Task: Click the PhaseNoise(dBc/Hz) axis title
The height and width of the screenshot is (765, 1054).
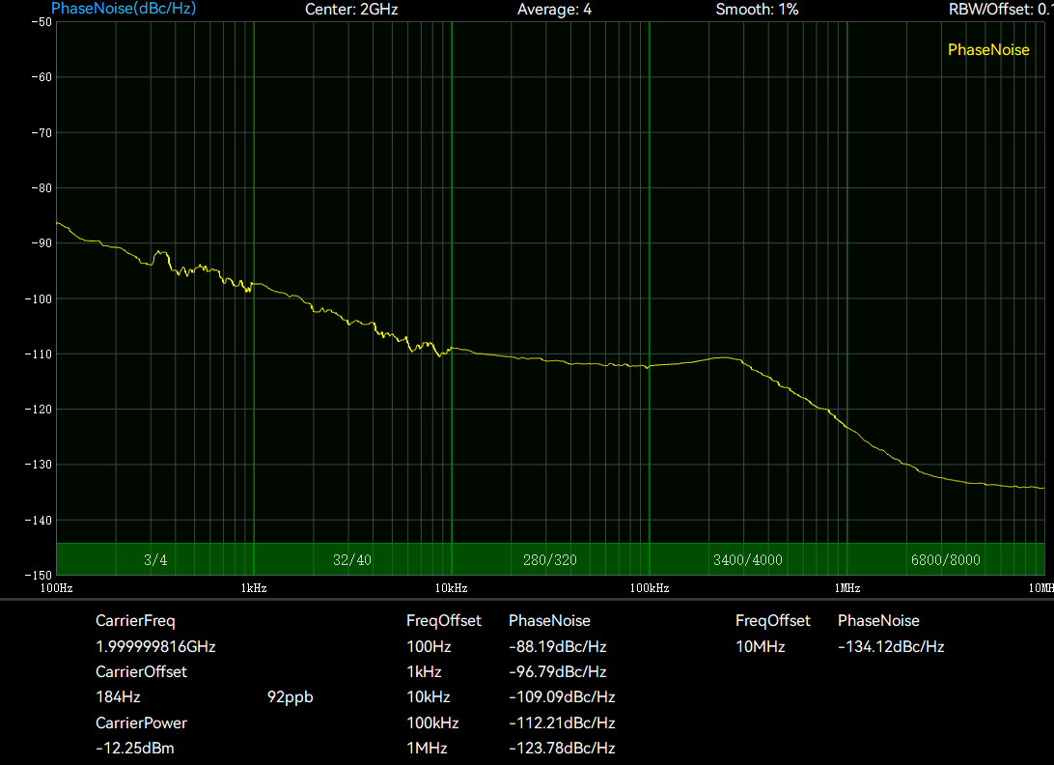Action: click(124, 9)
